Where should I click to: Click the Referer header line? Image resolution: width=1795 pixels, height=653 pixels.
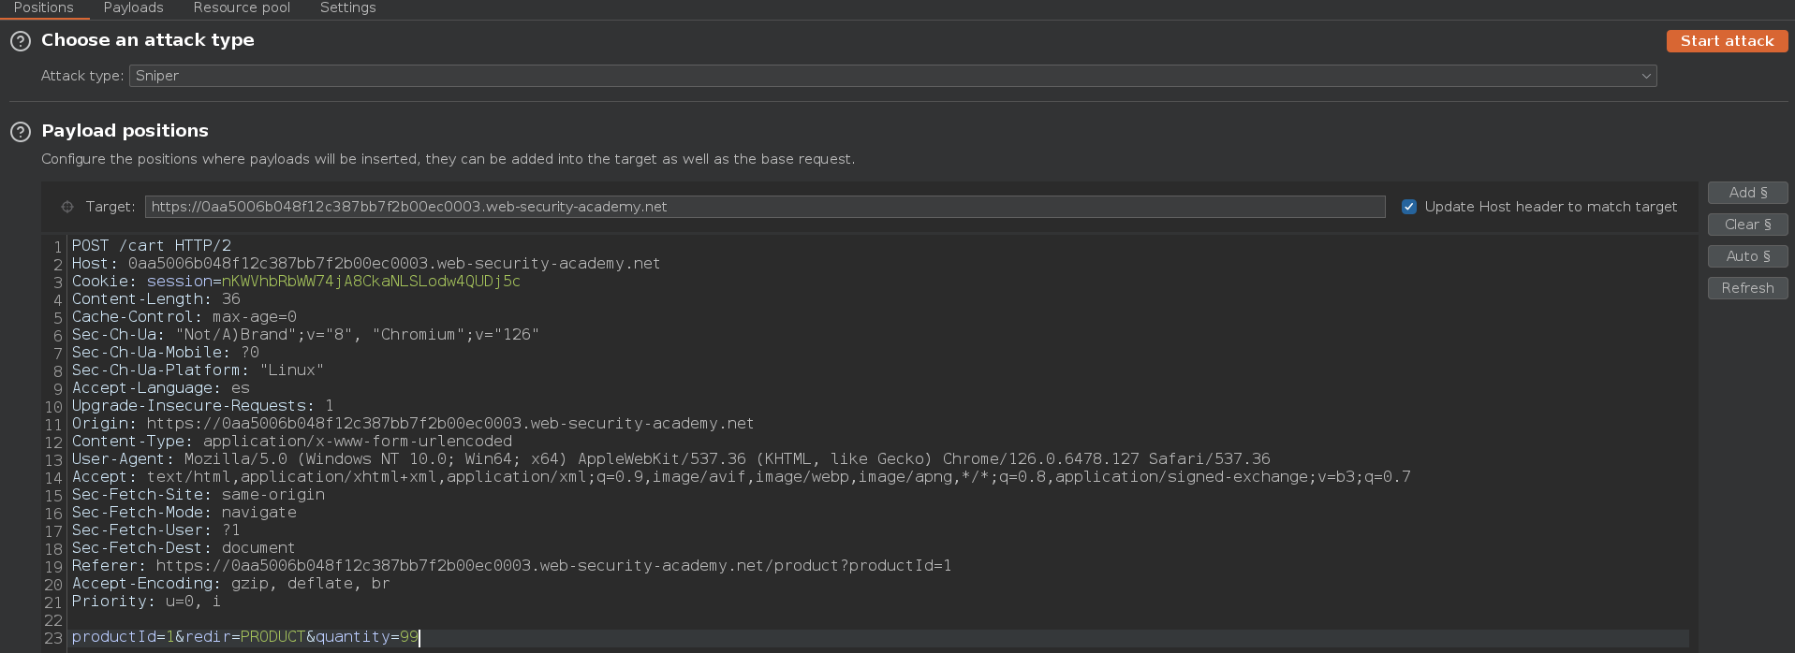(x=512, y=566)
